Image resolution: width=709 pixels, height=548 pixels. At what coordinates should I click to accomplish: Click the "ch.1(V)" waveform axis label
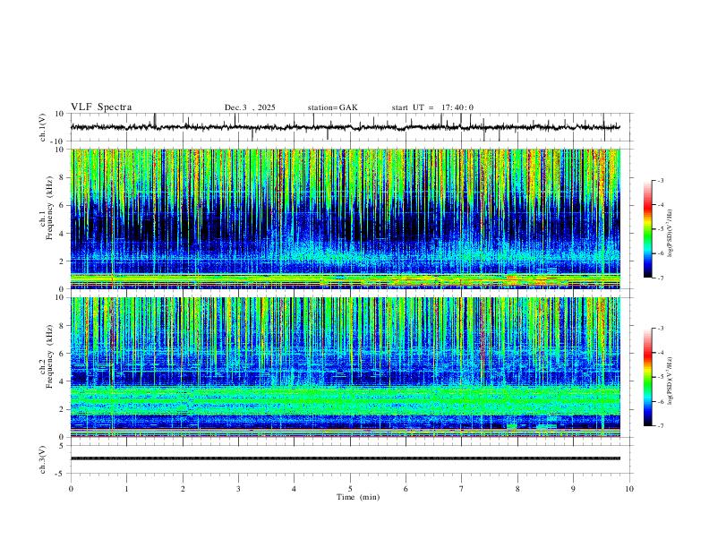point(43,127)
